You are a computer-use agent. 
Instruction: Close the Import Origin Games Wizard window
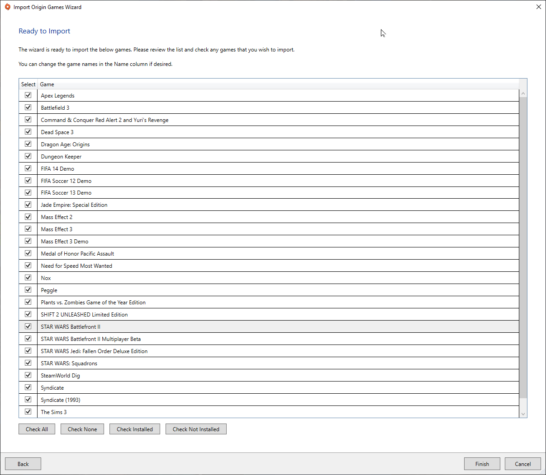coord(538,7)
